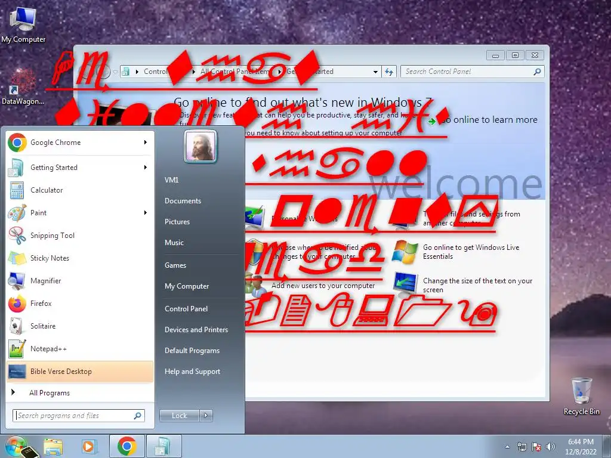
Task: Open Devices and Printers
Action: (196, 330)
